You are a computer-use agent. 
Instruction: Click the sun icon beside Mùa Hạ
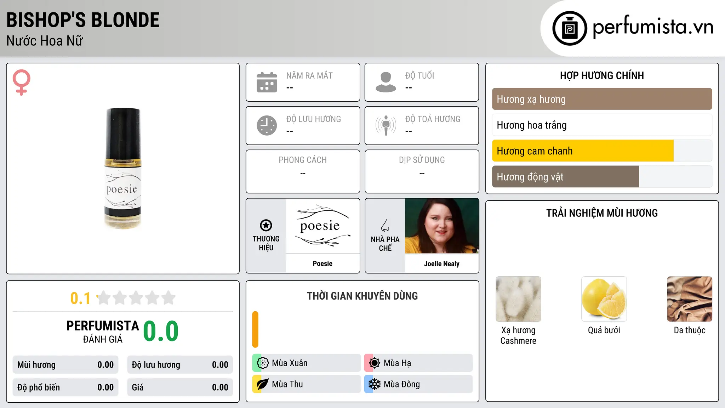click(374, 363)
